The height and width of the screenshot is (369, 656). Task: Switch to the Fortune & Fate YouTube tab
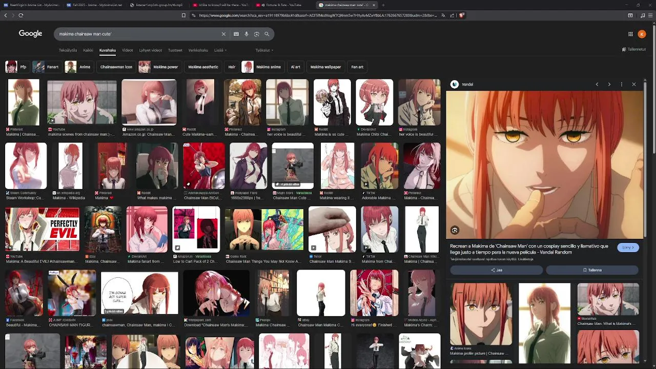click(x=283, y=5)
